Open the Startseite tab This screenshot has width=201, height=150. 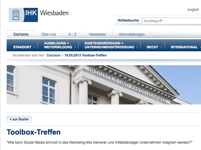tap(21, 34)
